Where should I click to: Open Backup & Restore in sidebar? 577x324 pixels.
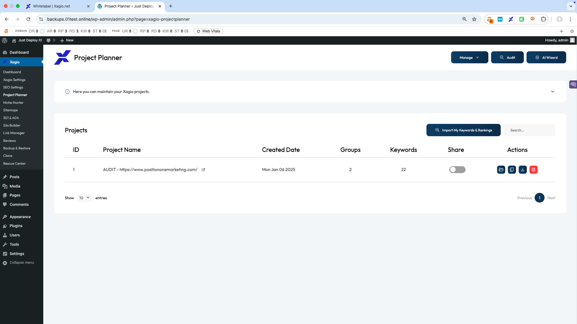(x=17, y=148)
